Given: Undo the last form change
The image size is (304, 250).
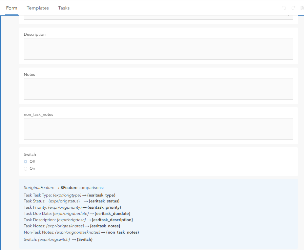Looking at the screenshot, I should coord(284,8).
